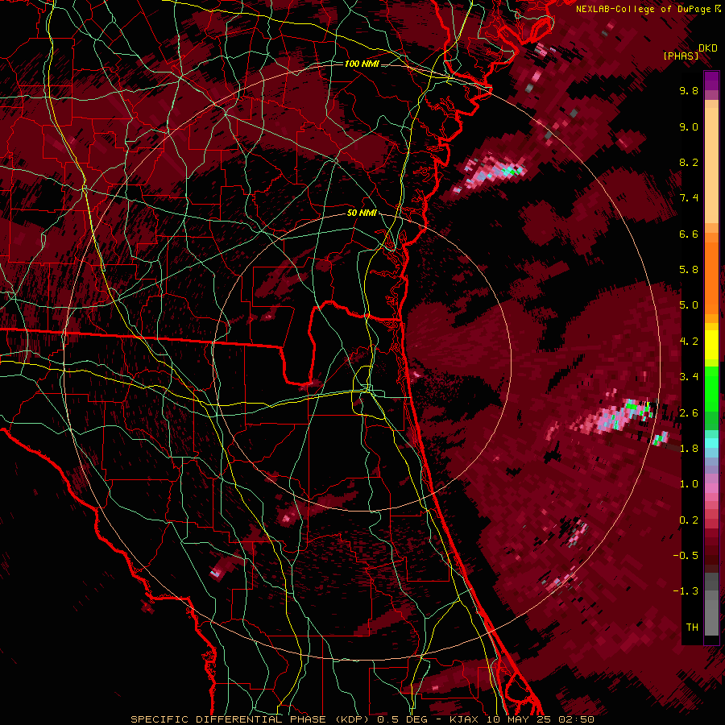Image resolution: width=725 pixels, height=725 pixels.
Task: Pick the yellow segment of the color bar
Action: click(711, 345)
